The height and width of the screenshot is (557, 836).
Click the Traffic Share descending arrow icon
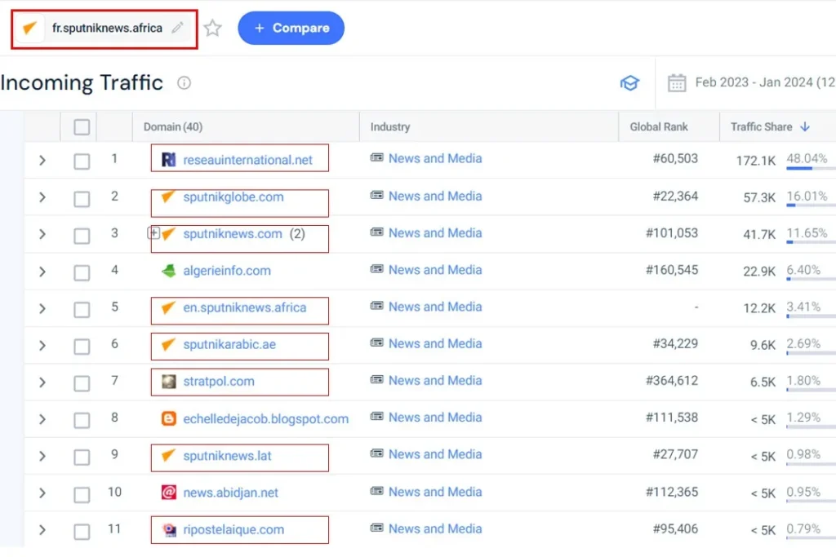[x=805, y=126]
